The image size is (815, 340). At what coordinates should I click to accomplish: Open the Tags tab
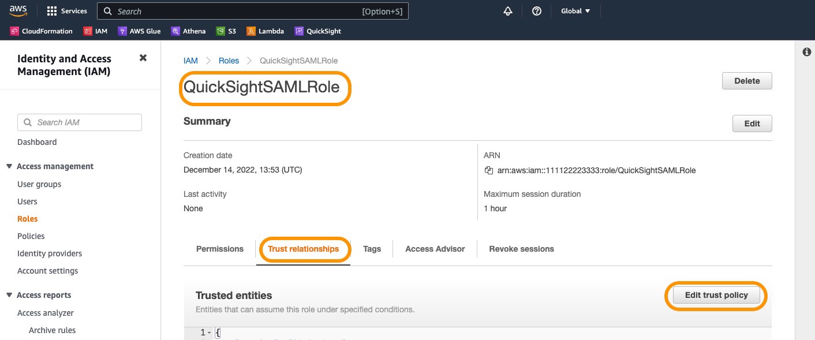372,249
